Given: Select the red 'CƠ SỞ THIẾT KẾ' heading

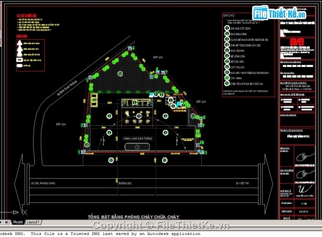Looking at the screenshot, I should (27, 16).
